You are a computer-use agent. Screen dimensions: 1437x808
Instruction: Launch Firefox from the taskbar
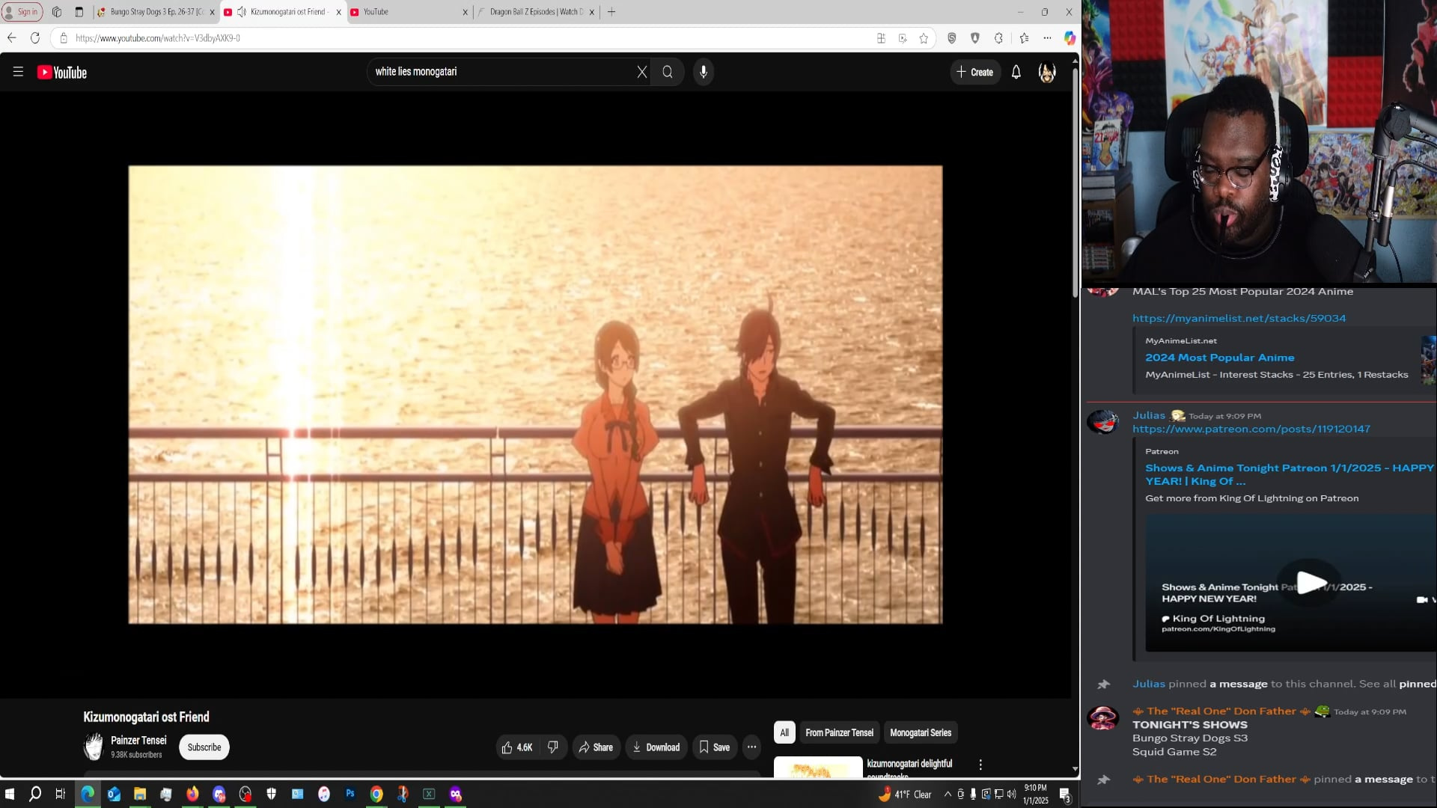coord(192,794)
